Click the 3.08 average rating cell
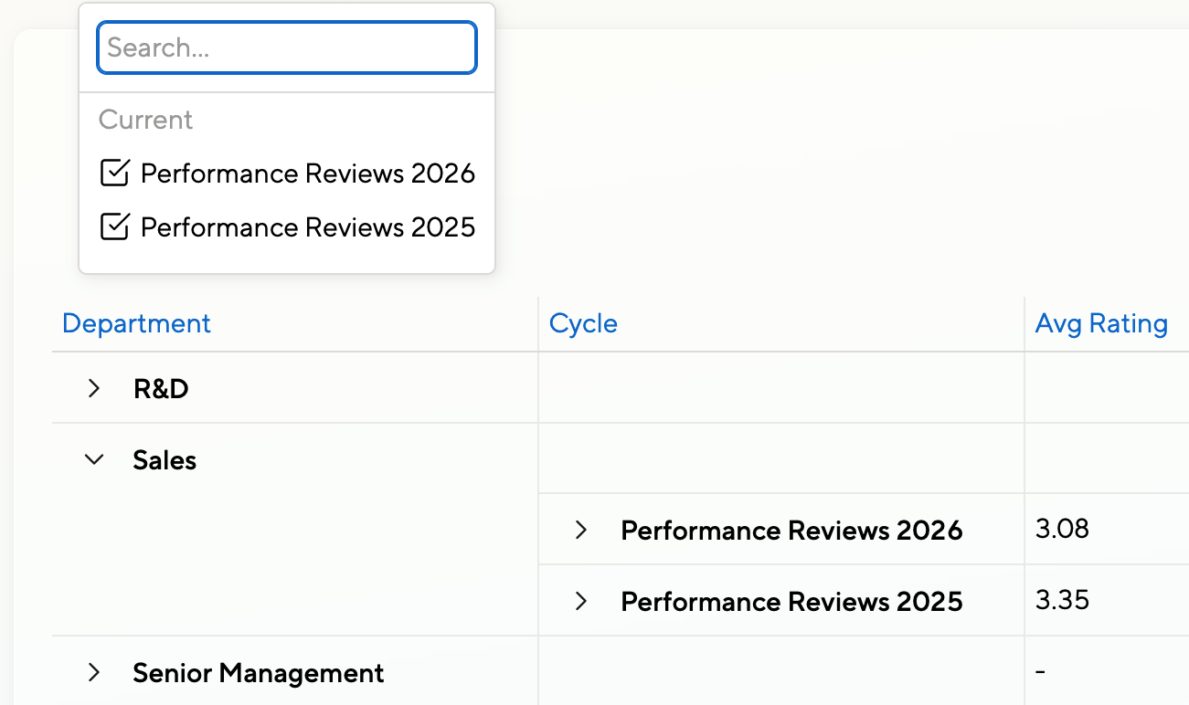1189x705 pixels. pos(1062,529)
